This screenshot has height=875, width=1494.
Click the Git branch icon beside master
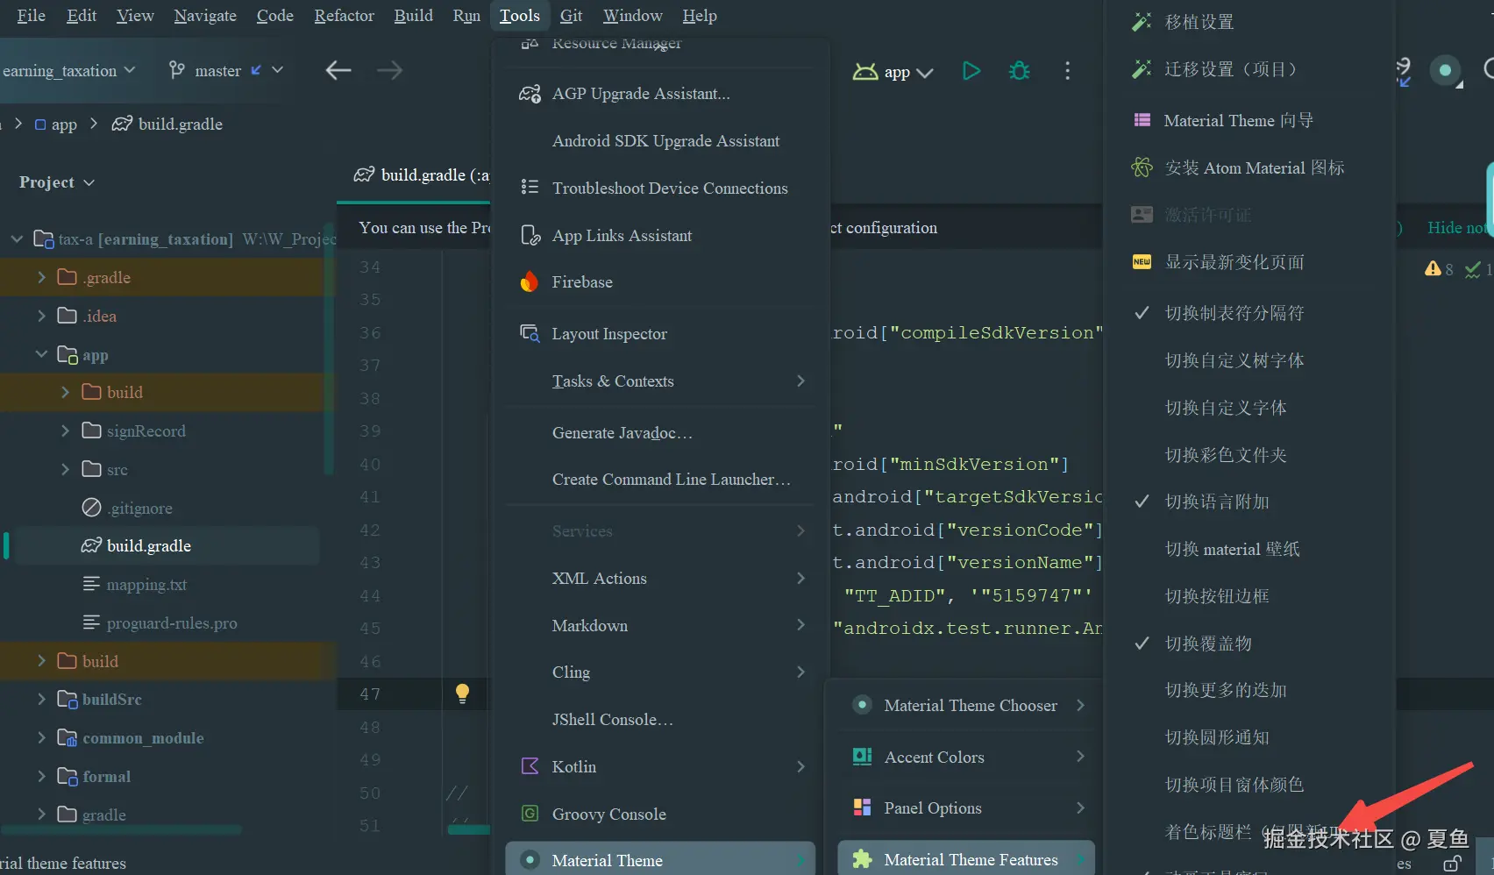pos(177,70)
